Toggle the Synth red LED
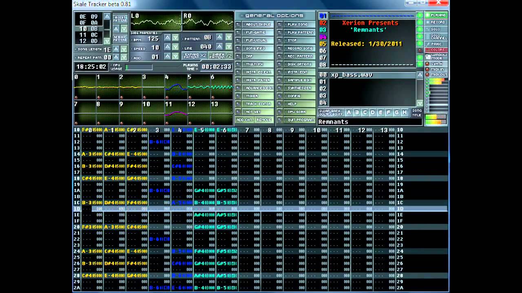The height and width of the screenshot is (293, 522). (427, 64)
